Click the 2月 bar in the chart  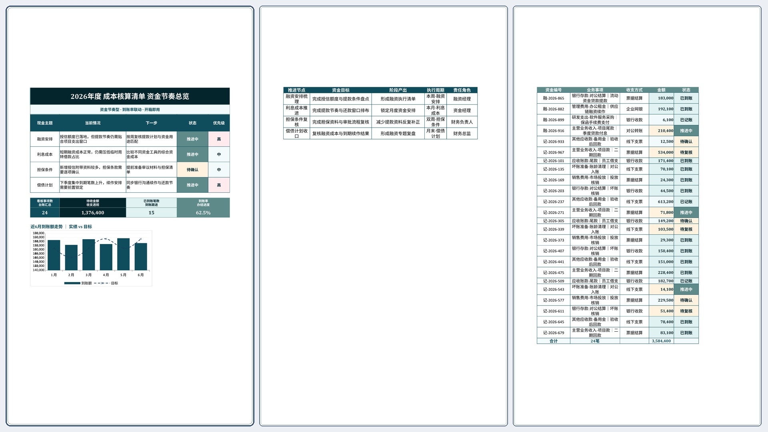pos(71,258)
